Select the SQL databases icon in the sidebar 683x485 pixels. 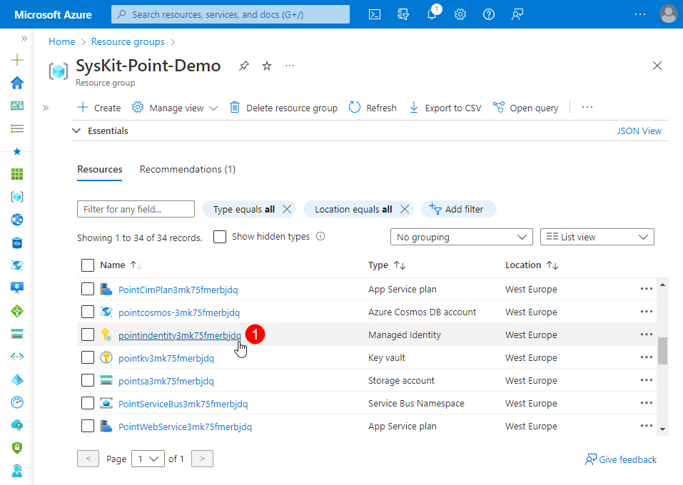pyautogui.click(x=16, y=242)
